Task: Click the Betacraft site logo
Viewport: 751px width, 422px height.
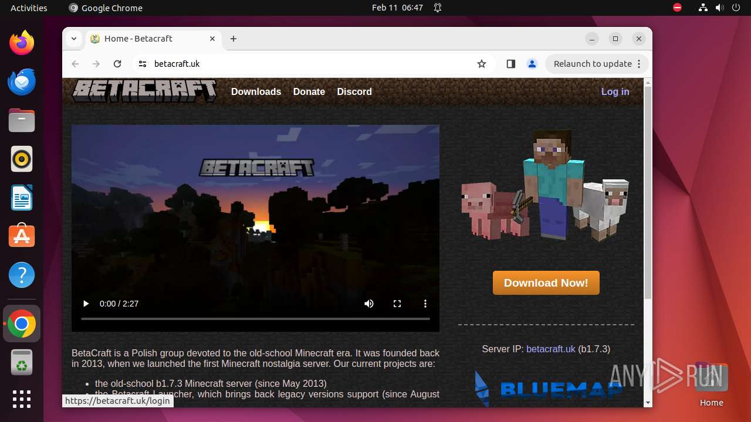Action: point(144,91)
